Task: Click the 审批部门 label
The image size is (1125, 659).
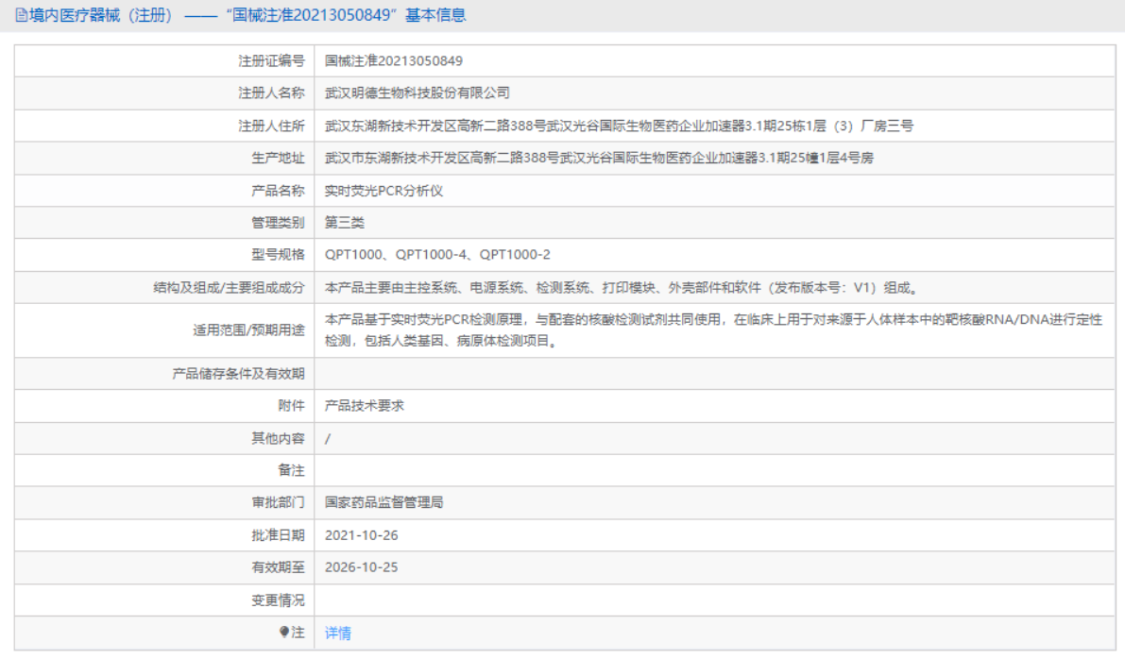Action: 278,502
